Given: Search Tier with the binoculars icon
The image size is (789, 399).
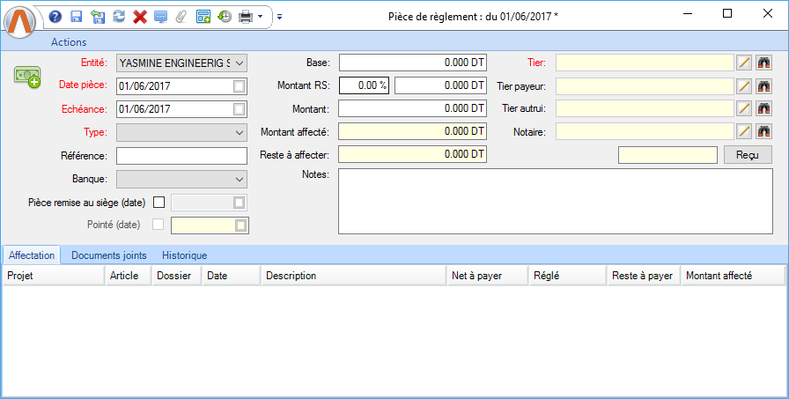Looking at the screenshot, I should (x=763, y=63).
